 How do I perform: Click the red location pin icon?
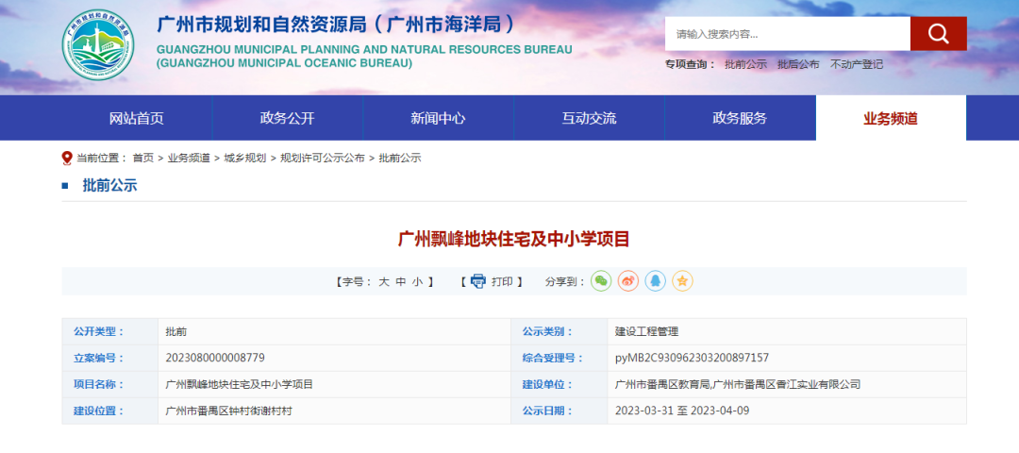pyautogui.click(x=67, y=158)
